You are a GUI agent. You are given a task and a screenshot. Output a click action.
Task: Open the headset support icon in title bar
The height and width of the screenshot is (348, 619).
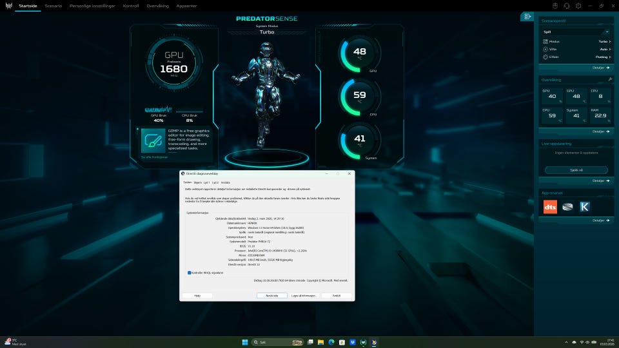click(567, 6)
